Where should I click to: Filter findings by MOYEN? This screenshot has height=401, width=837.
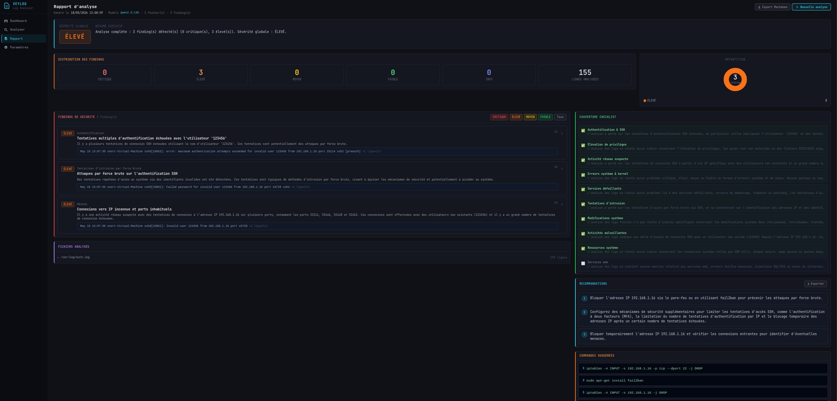click(530, 117)
